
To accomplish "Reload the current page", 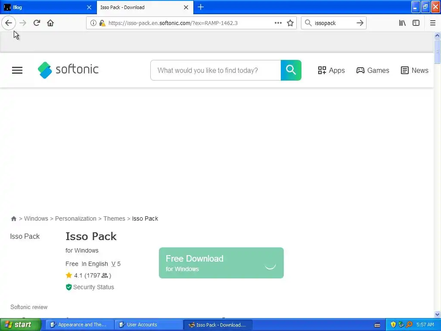I will pyautogui.click(x=37, y=23).
